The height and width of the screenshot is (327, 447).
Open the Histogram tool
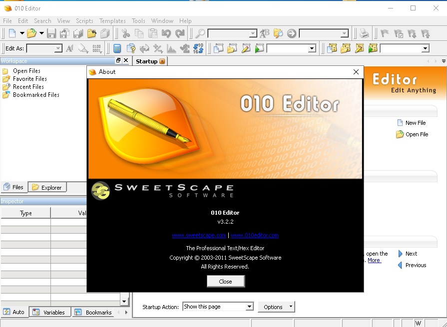coord(172,48)
